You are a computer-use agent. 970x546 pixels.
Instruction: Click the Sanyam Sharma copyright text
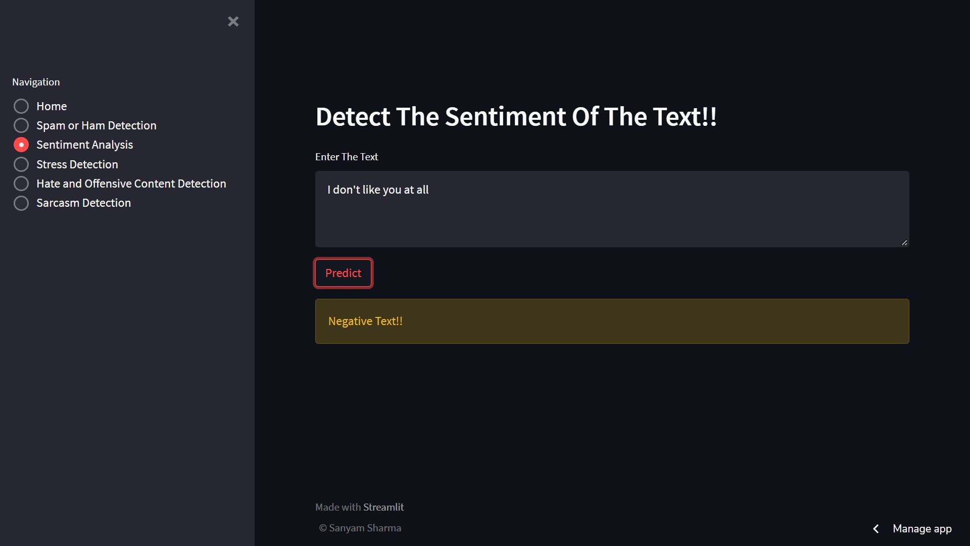(360, 528)
